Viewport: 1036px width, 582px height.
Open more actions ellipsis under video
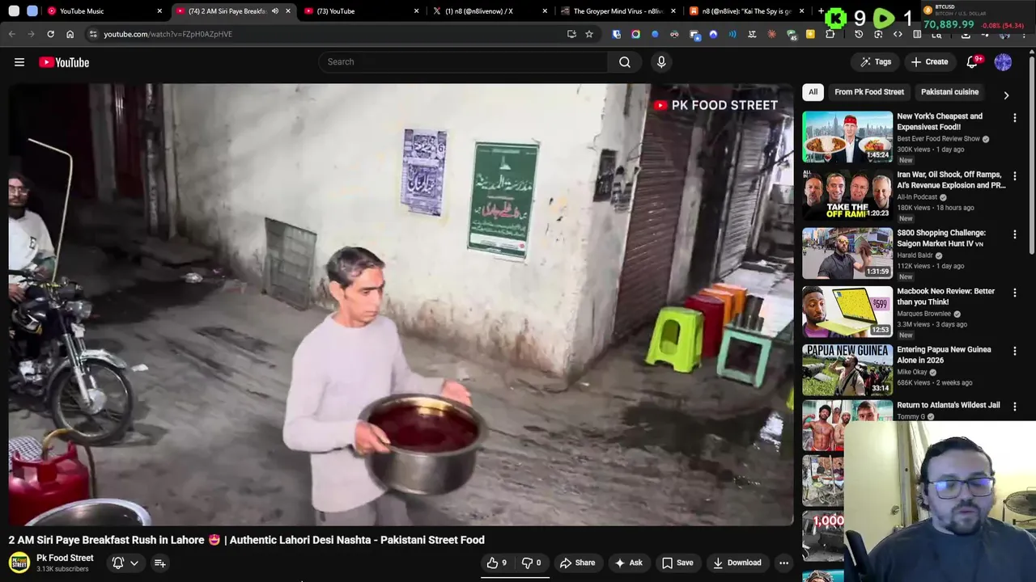coord(783,563)
